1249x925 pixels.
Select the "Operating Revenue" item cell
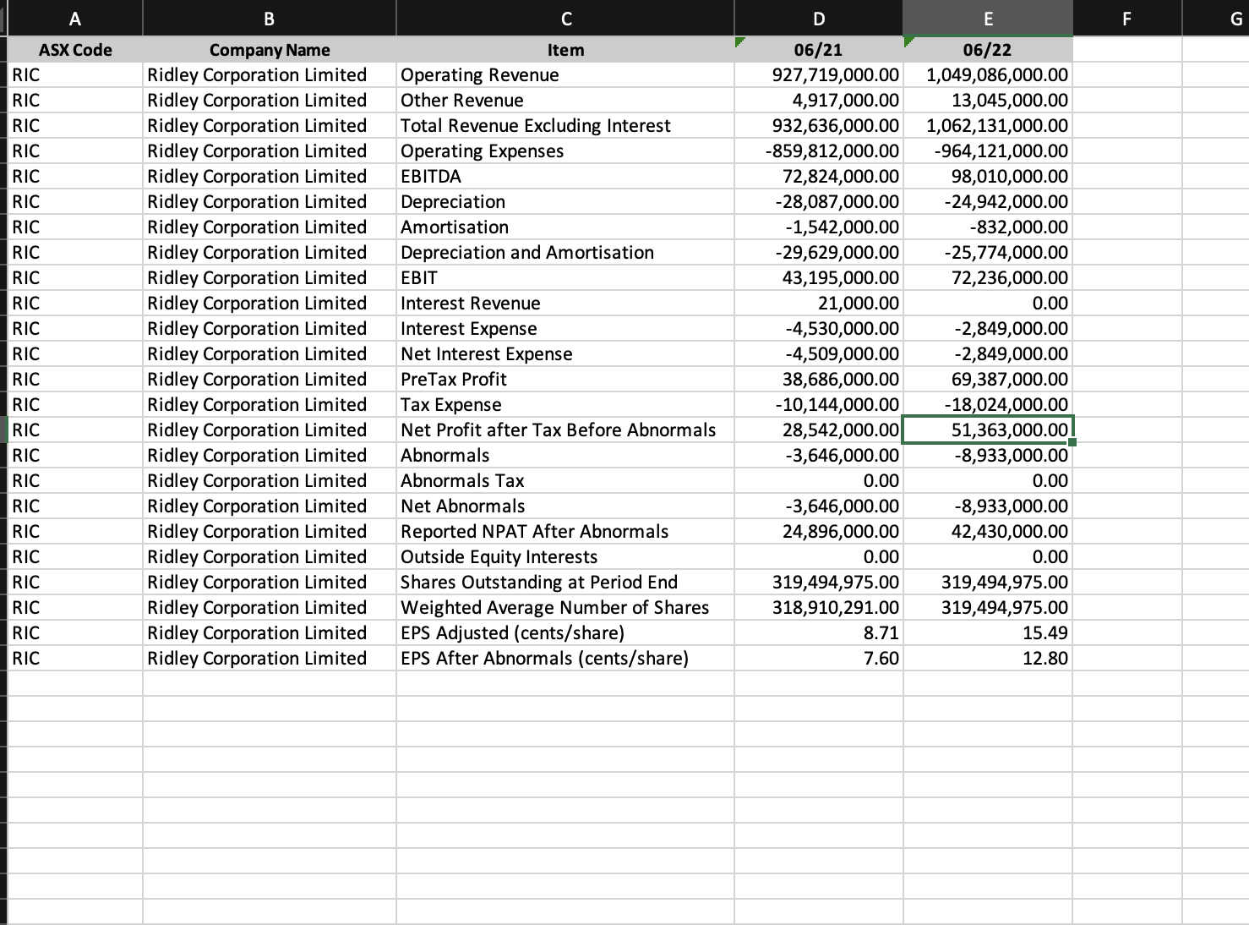coord(565,75)
